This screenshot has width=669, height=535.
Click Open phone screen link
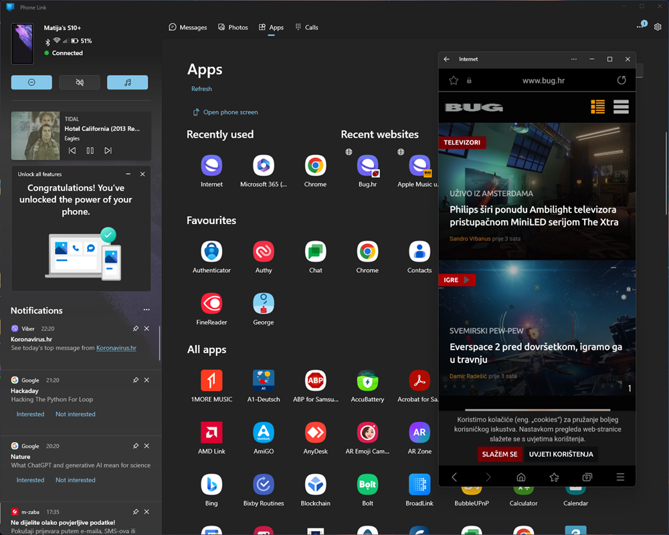(225, 112)
